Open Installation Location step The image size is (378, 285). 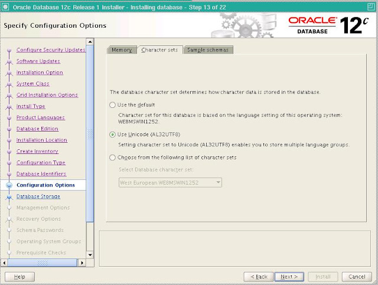(42, 140)
